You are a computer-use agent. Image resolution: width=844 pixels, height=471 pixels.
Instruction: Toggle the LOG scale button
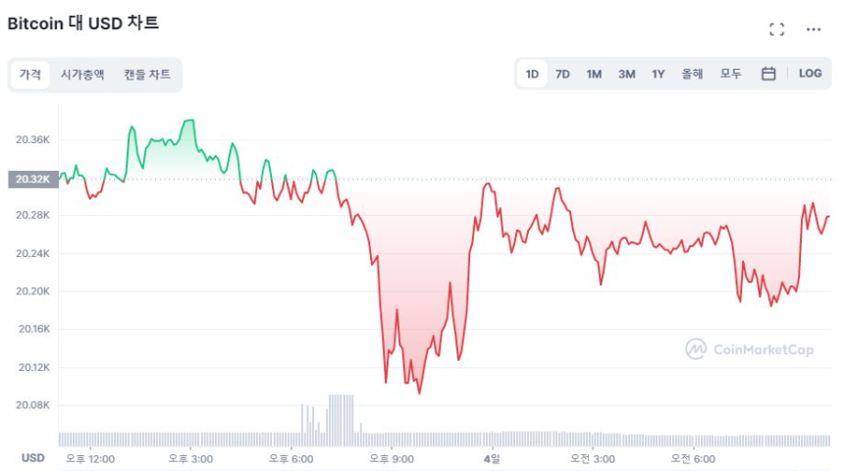[810, 74]
